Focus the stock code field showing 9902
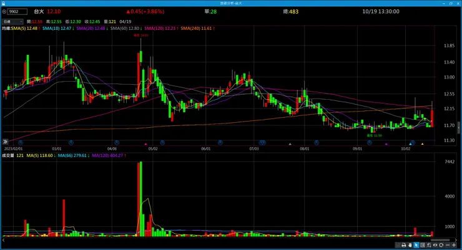 17,12
